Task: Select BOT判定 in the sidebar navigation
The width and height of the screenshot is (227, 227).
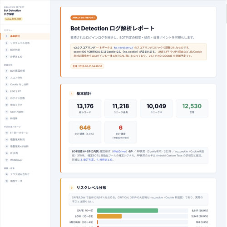Action: (25, 50)
